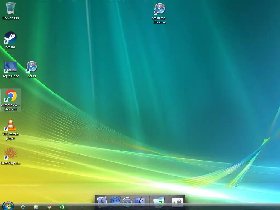Launch Internet Explorer from the taskbar

(23, 207)
